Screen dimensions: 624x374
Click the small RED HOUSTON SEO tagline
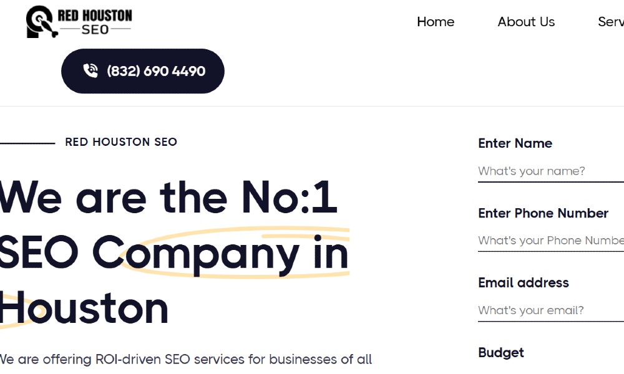[121, 142]
